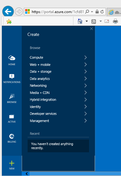The image size is (121, 176).
Task: Click the security lock icon in address bar
Action: tap(97, 12)
